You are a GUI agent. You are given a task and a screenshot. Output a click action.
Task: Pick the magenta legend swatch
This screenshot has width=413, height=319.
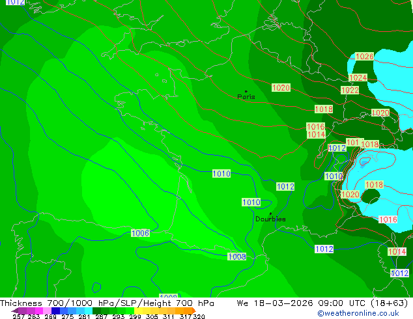(39, 311)
